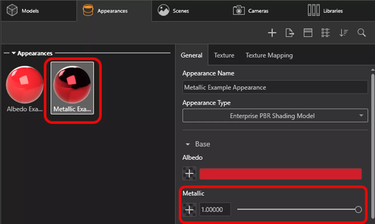The image size is (375, 224).
Task: Select the Texture Mapping tab
Action: coord(269,55)
